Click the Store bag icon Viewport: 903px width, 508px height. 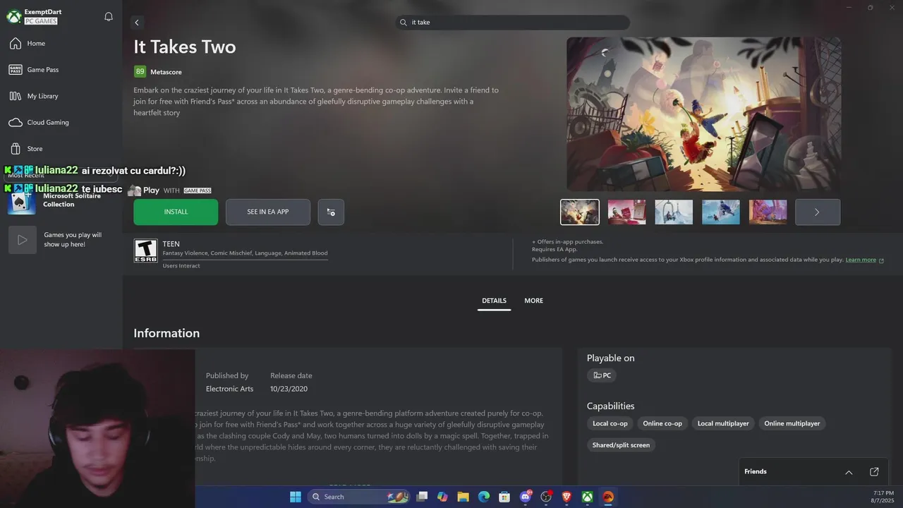16,149
